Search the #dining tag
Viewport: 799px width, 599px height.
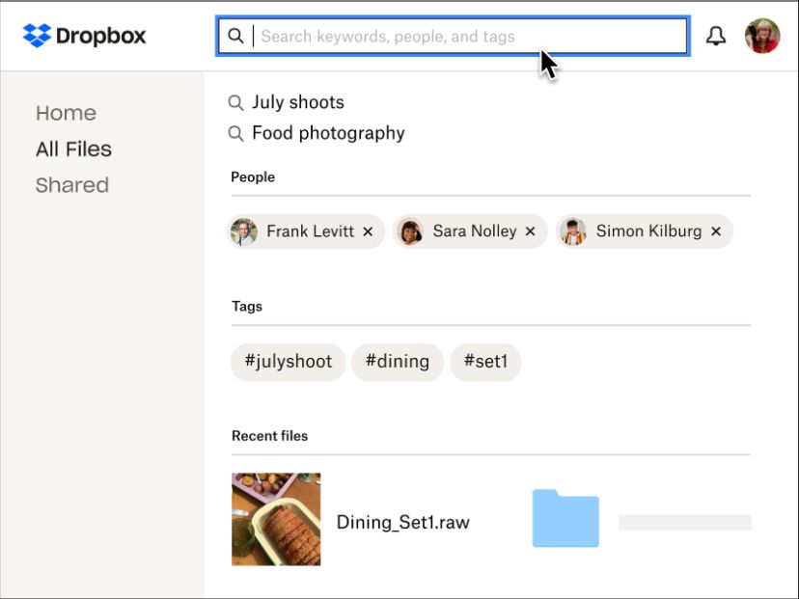point(397,362)
